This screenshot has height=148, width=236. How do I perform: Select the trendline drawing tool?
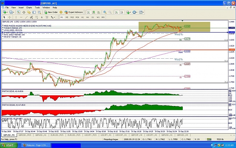coord(26,17)
